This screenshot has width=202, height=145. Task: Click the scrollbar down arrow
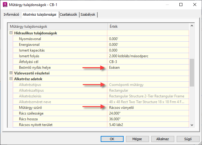tap(192, 125)
